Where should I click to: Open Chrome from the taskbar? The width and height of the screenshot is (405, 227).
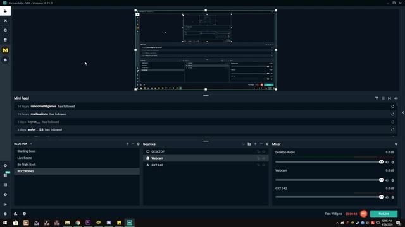pyautogui.click(x=78, y=223)
